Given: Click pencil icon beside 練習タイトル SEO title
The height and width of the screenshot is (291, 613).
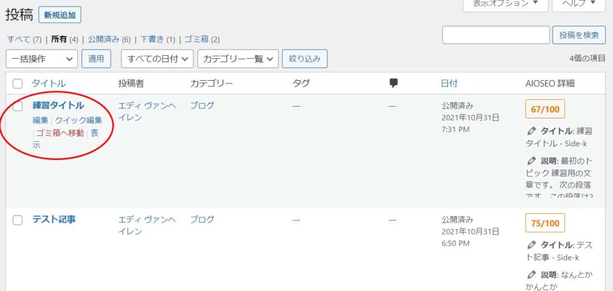Looking at the screenshot, I should pos(531,131).
